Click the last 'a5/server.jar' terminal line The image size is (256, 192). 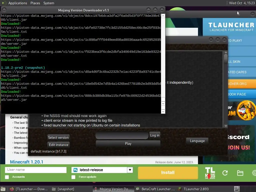point(14,99)
